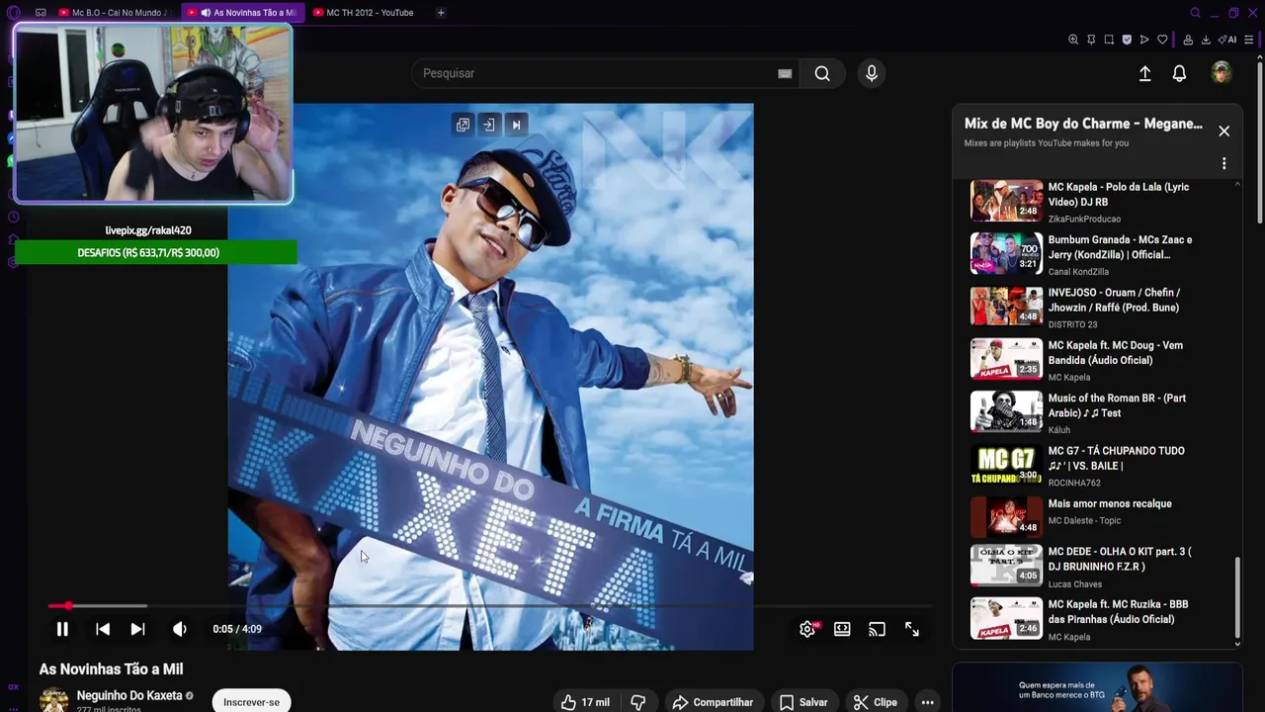Viewport: 1265px width, 712px height.
Task: Open video quality settings gear
Action: pos(807,629)
